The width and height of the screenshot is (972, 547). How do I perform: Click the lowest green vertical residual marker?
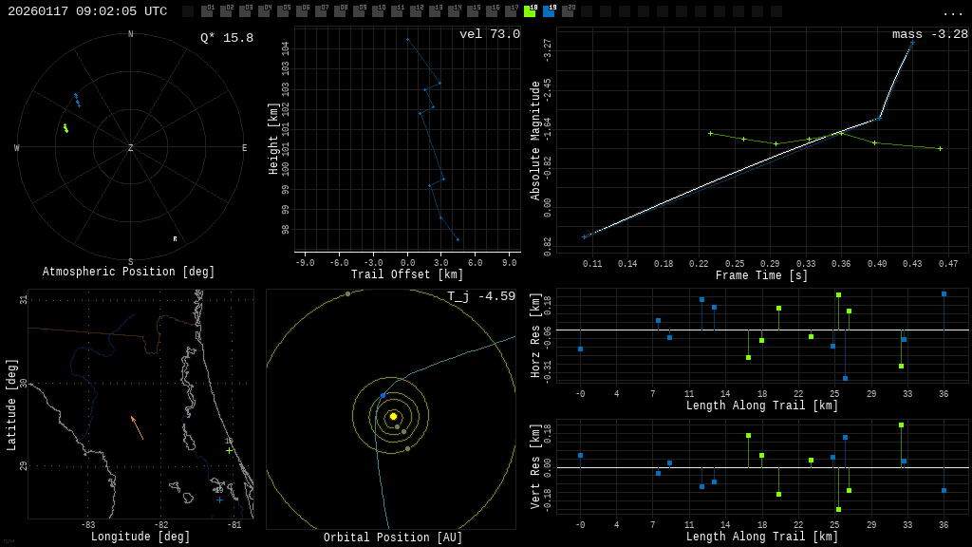(838, 510)
